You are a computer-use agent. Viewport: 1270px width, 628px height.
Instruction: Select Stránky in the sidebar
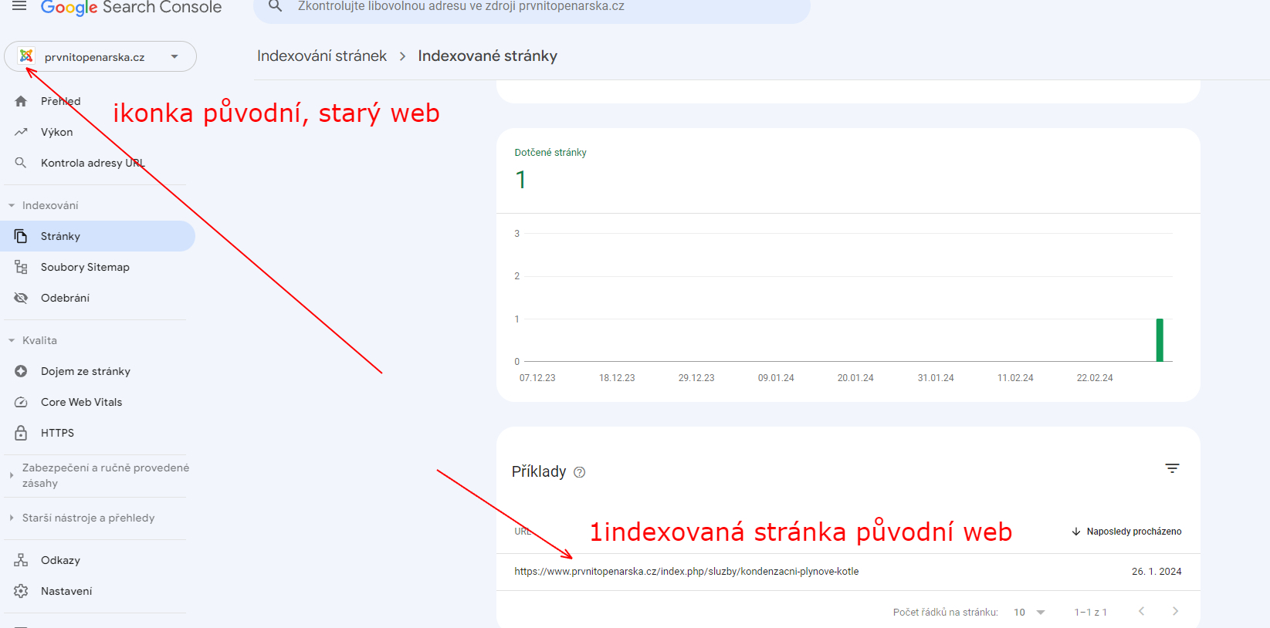pyautogui.click(x=99, y=236)
